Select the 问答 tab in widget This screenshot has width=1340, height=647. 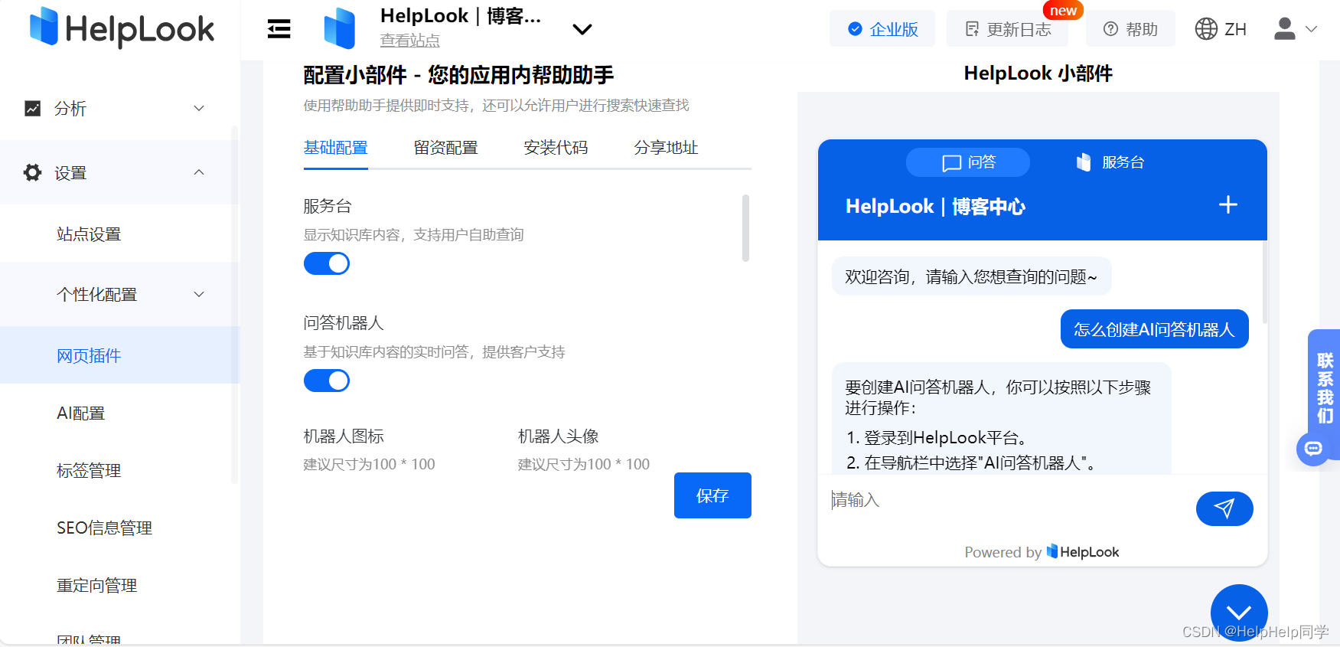pyautogui.click(x=968, y=162)
